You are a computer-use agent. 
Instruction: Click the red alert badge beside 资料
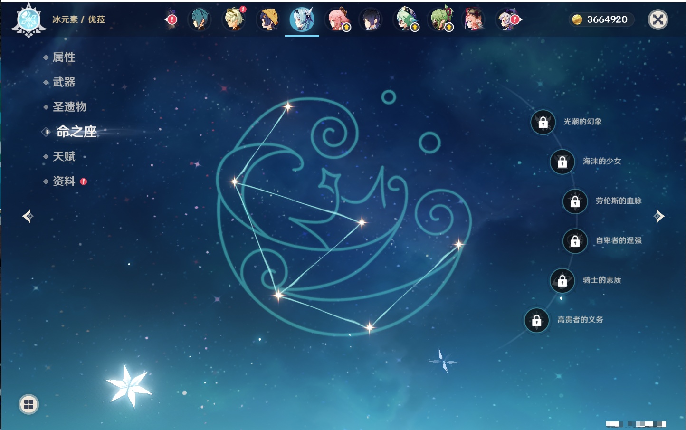pyautogui.click(x=84, y=182)
